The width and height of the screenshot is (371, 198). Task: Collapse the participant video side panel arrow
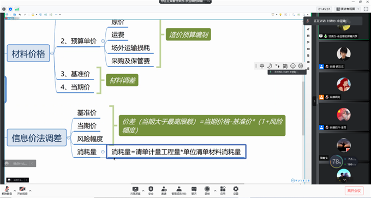(314, 101)
